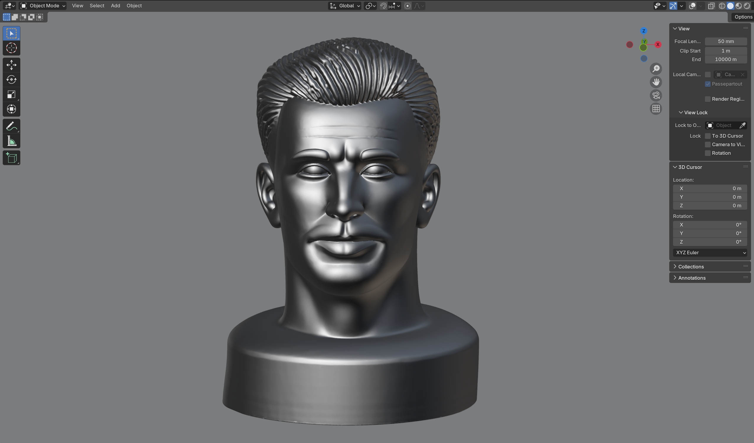Select the Cursor tool in toolbar
This screenshot has height=443, width=754.
[11, 48]
